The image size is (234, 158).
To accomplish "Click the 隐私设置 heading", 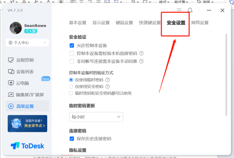I will (78, 150).
